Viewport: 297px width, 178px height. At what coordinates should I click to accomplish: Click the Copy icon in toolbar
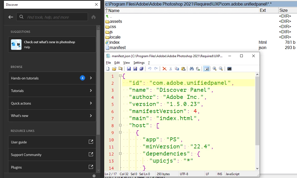coord(177,69)
